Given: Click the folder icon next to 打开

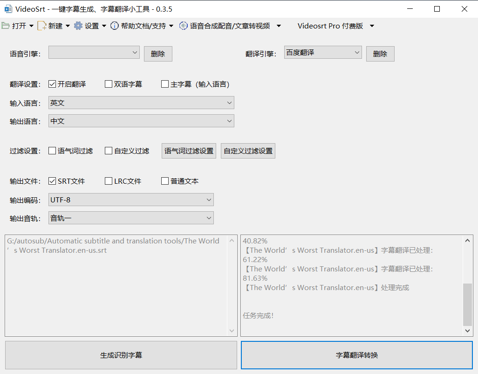Looking at the screenshot, I should [6, 26].
